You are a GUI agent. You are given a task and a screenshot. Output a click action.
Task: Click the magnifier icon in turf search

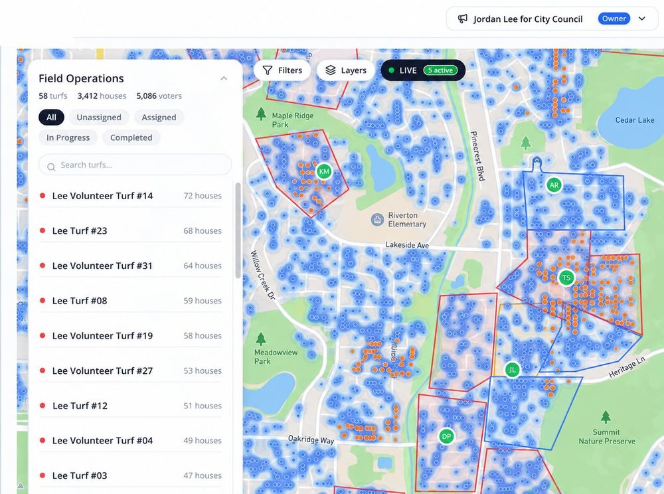coord(51,167)
